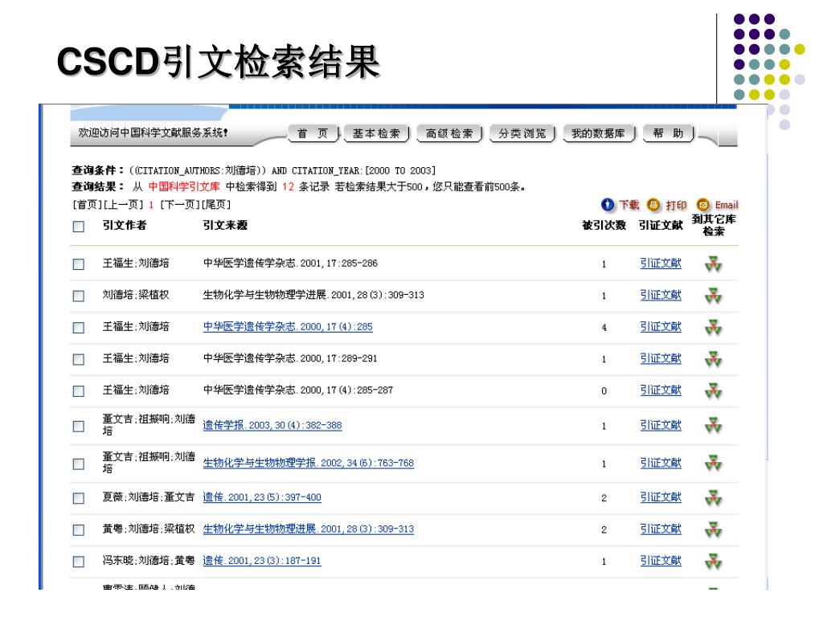The height and width of the screenshot is (617, 823).
Task: Click the 打印 print icon
Action: pyautogui.click(x=653, y=205)
